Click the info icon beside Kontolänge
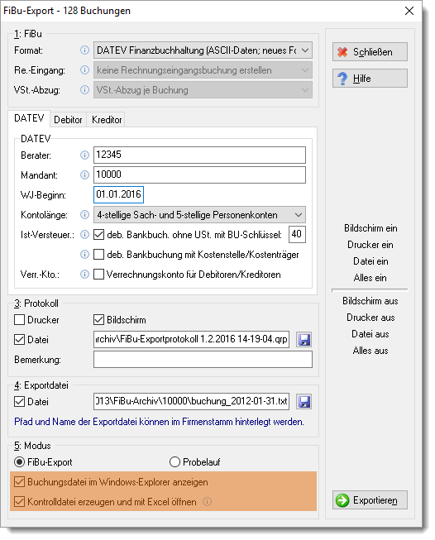 tap(84, 215)
